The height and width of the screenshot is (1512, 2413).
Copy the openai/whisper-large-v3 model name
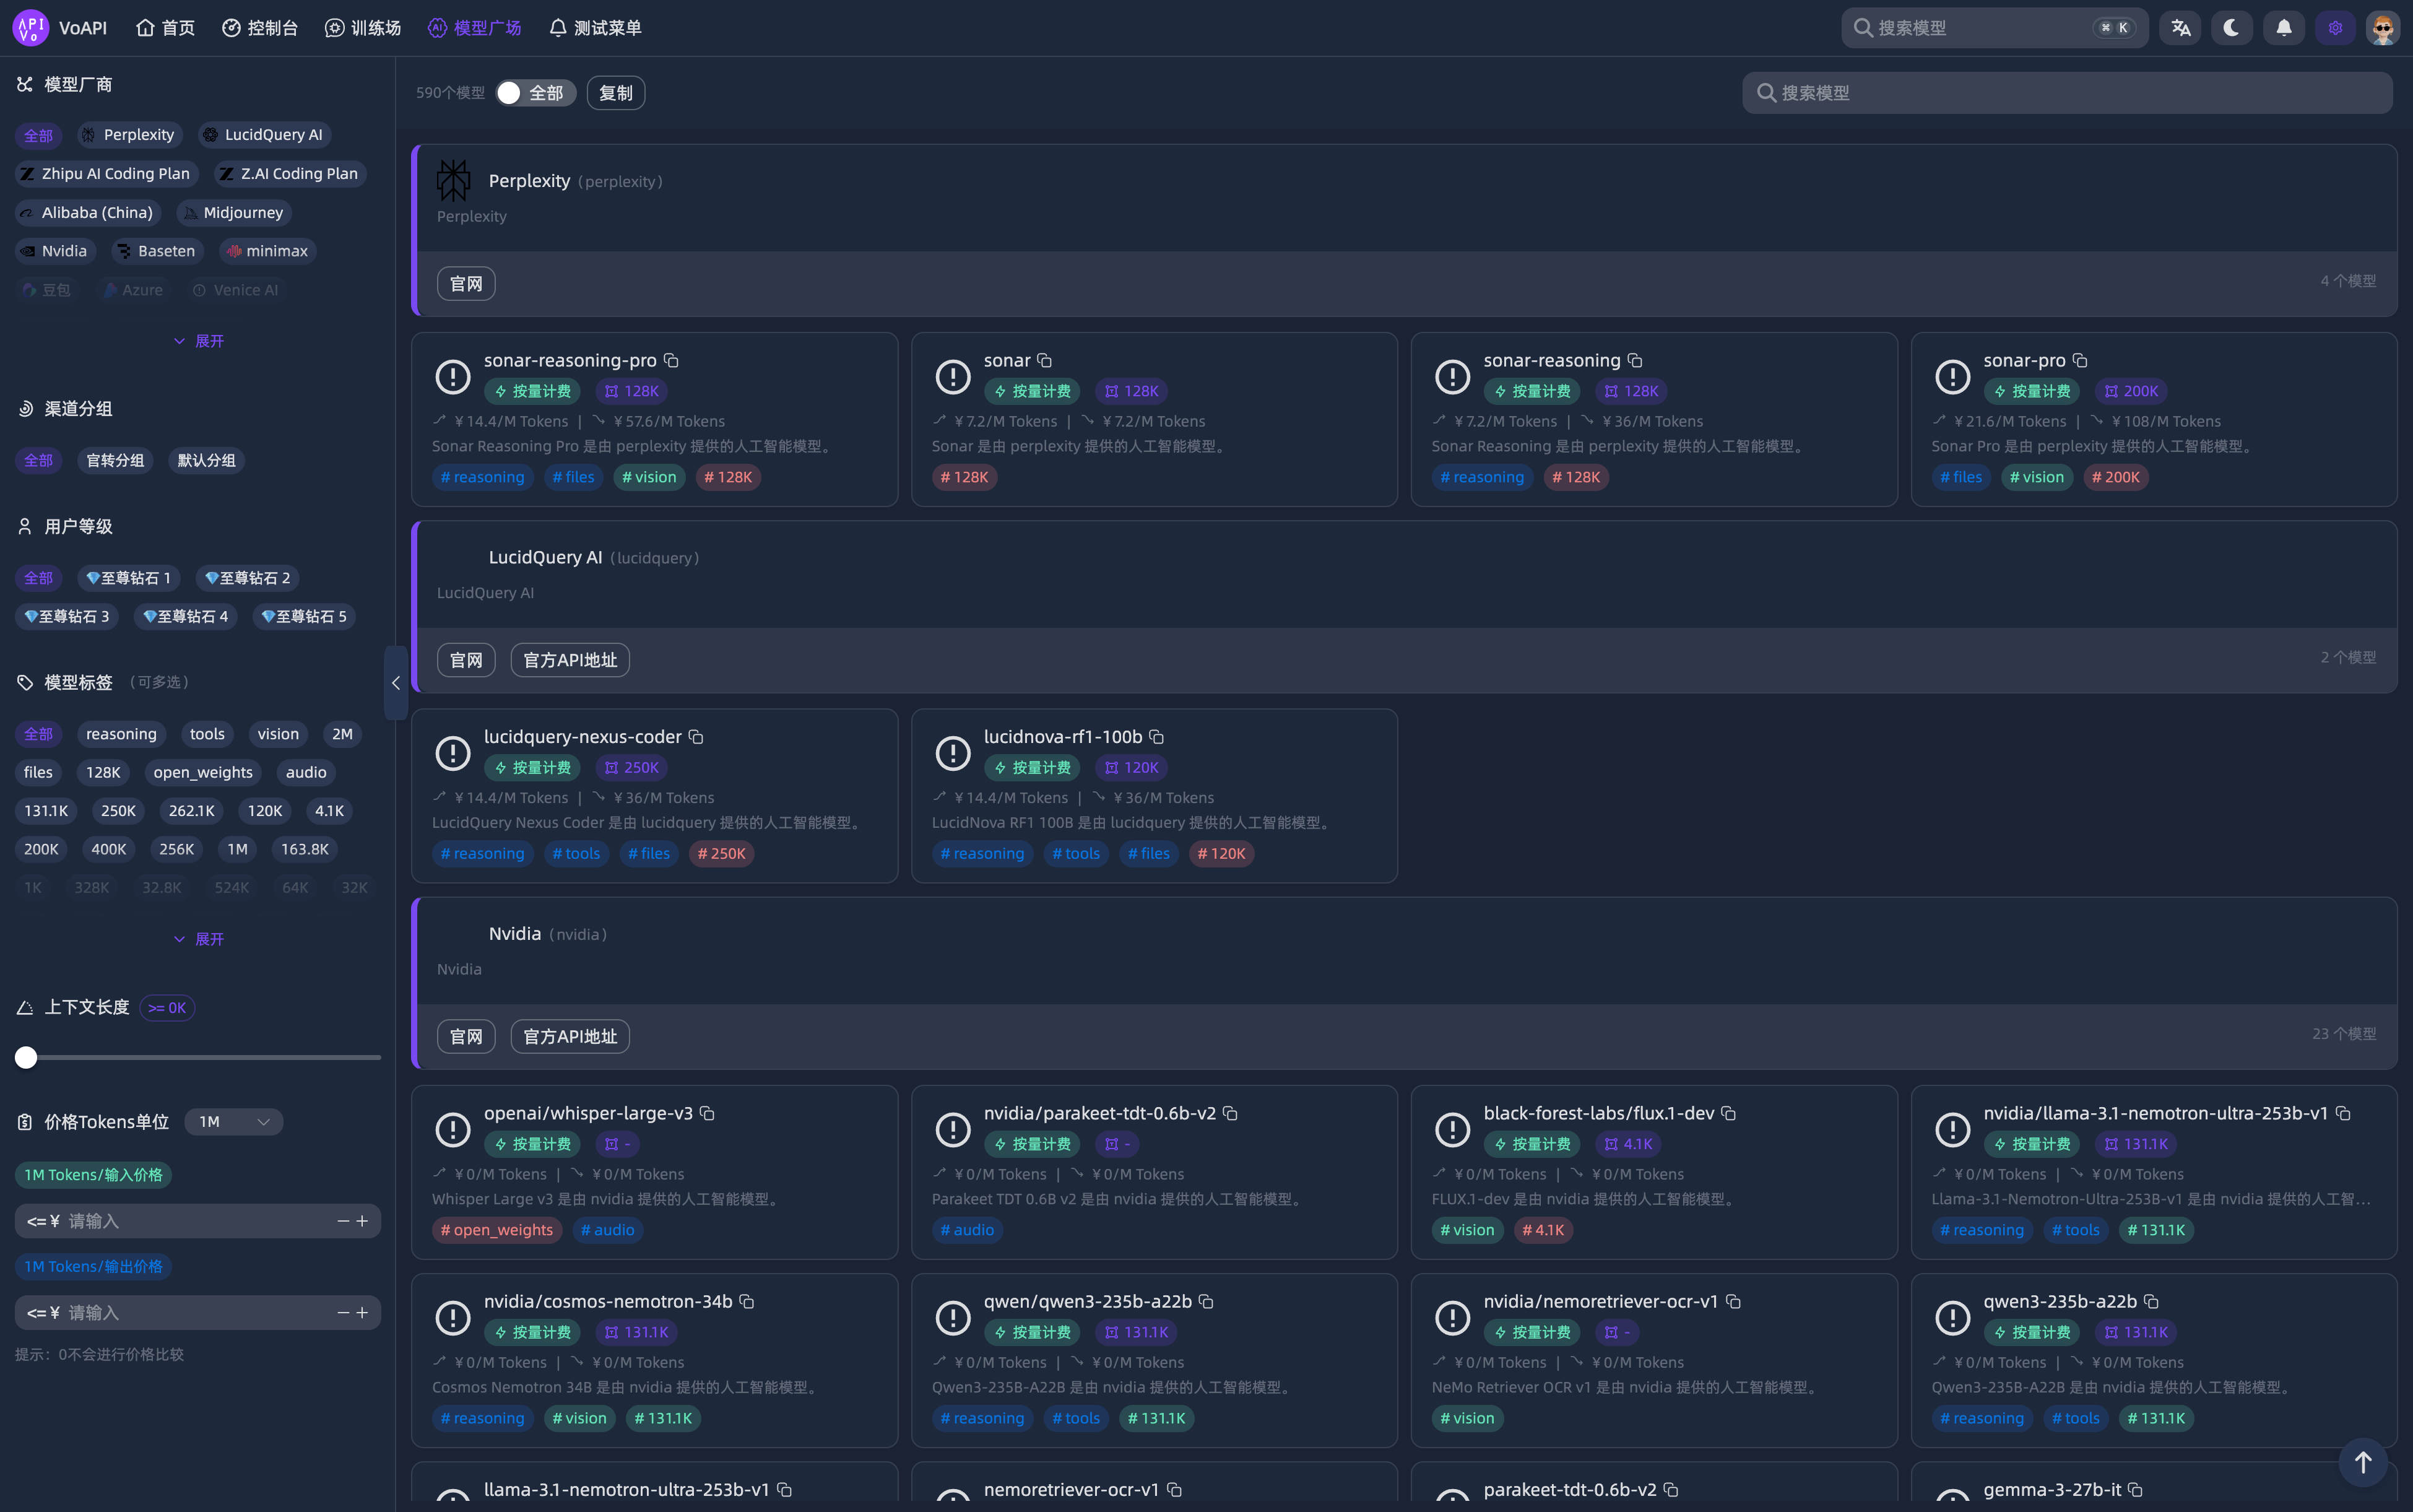pos(707,1113)
